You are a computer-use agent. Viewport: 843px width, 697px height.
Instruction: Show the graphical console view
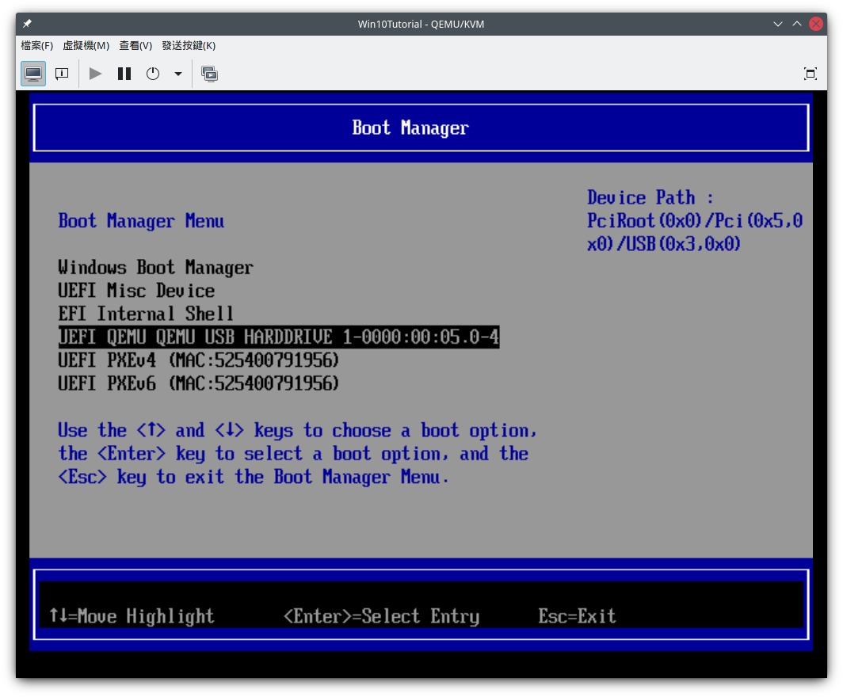pyautogui.click(x=33, y=74)
